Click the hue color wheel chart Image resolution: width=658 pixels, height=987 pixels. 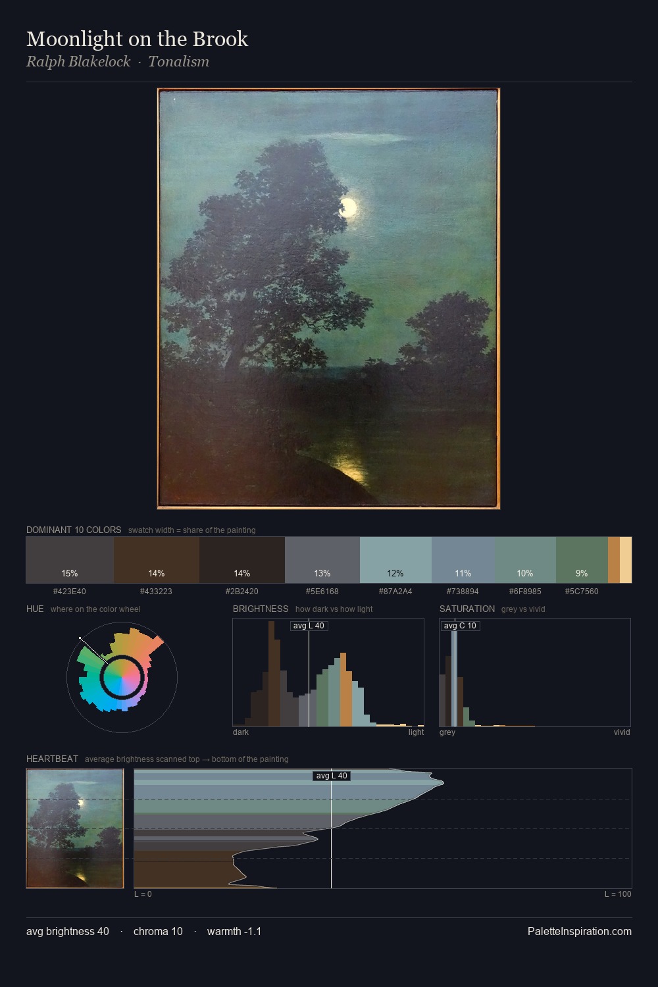click(x=122, y=677)
